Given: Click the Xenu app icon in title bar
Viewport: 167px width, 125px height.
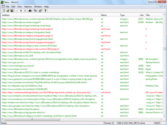Looking at the screenshot, I should [x=2, y=2].
